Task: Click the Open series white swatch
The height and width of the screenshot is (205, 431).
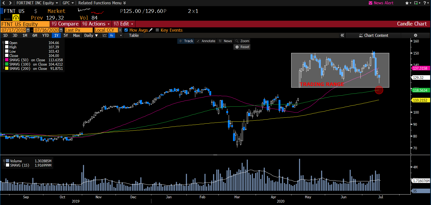Action: pos(7,43)
